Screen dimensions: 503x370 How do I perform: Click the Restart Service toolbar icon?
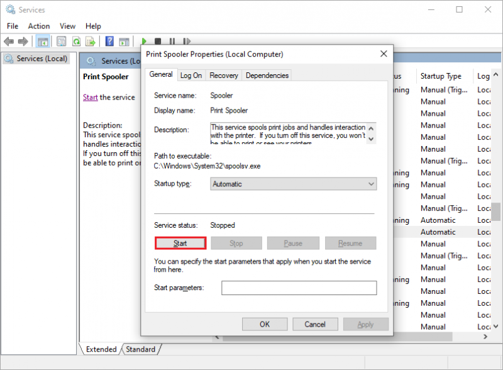tap(187, 41)
